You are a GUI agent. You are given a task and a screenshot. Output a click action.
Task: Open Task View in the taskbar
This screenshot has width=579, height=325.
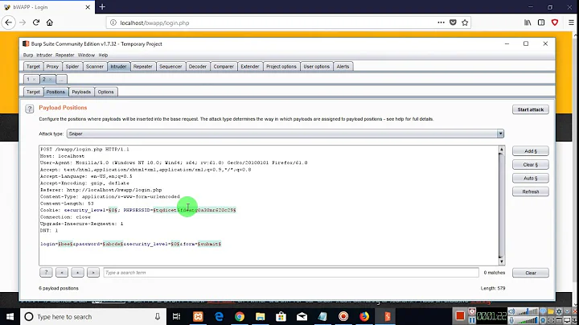click(176, 316)
